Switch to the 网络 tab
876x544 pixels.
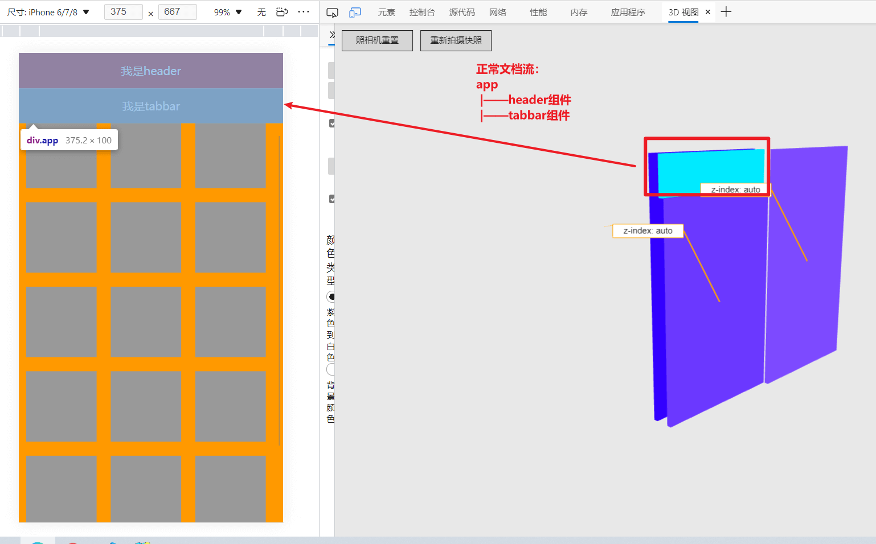pos(498,12)
